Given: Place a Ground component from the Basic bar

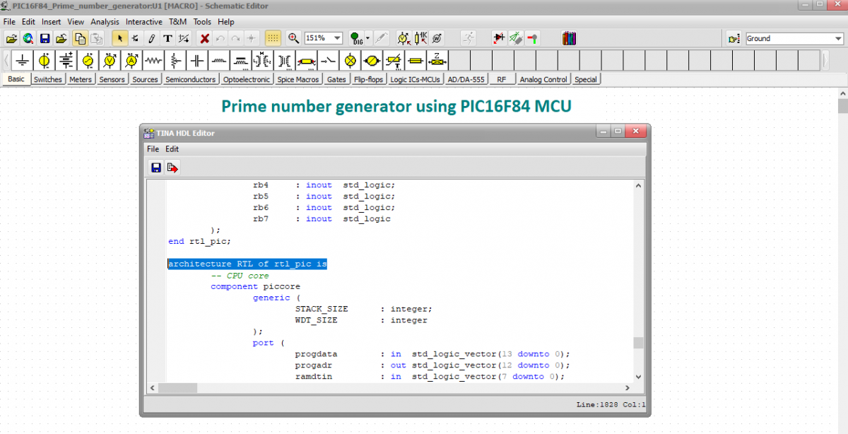Looking at the screenshot, I should [22, 60].
